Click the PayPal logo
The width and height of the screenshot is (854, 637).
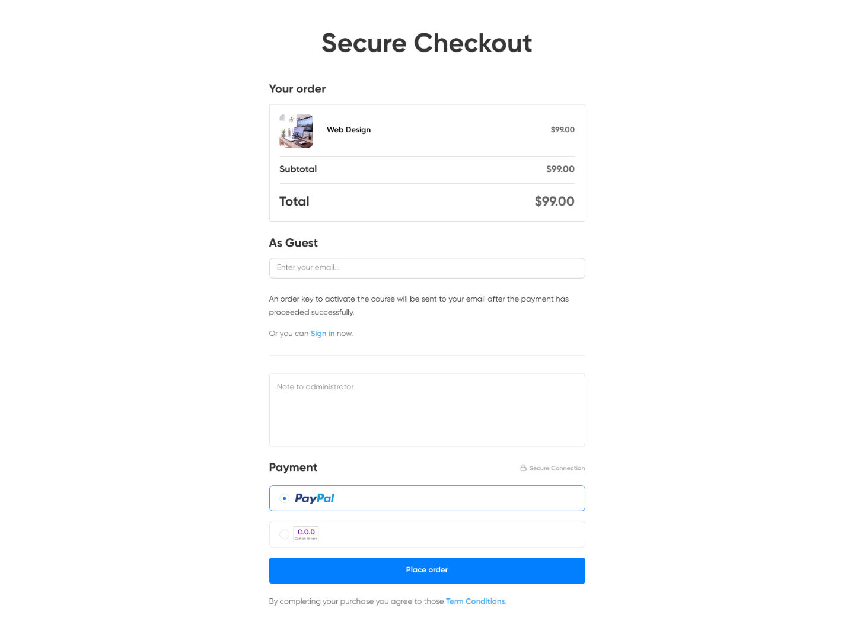pos(314,499)
